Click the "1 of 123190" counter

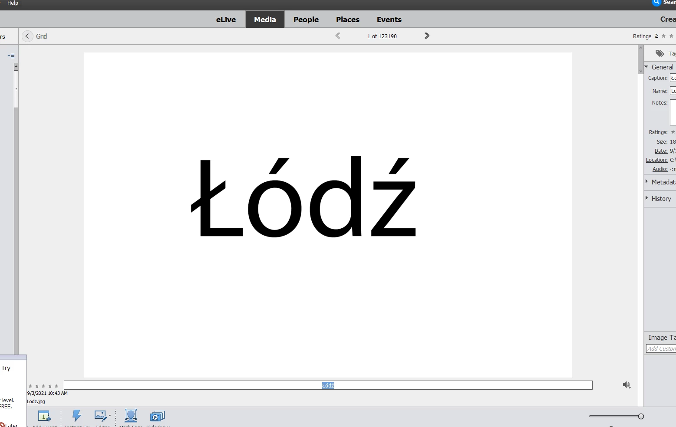pos(382,36)
